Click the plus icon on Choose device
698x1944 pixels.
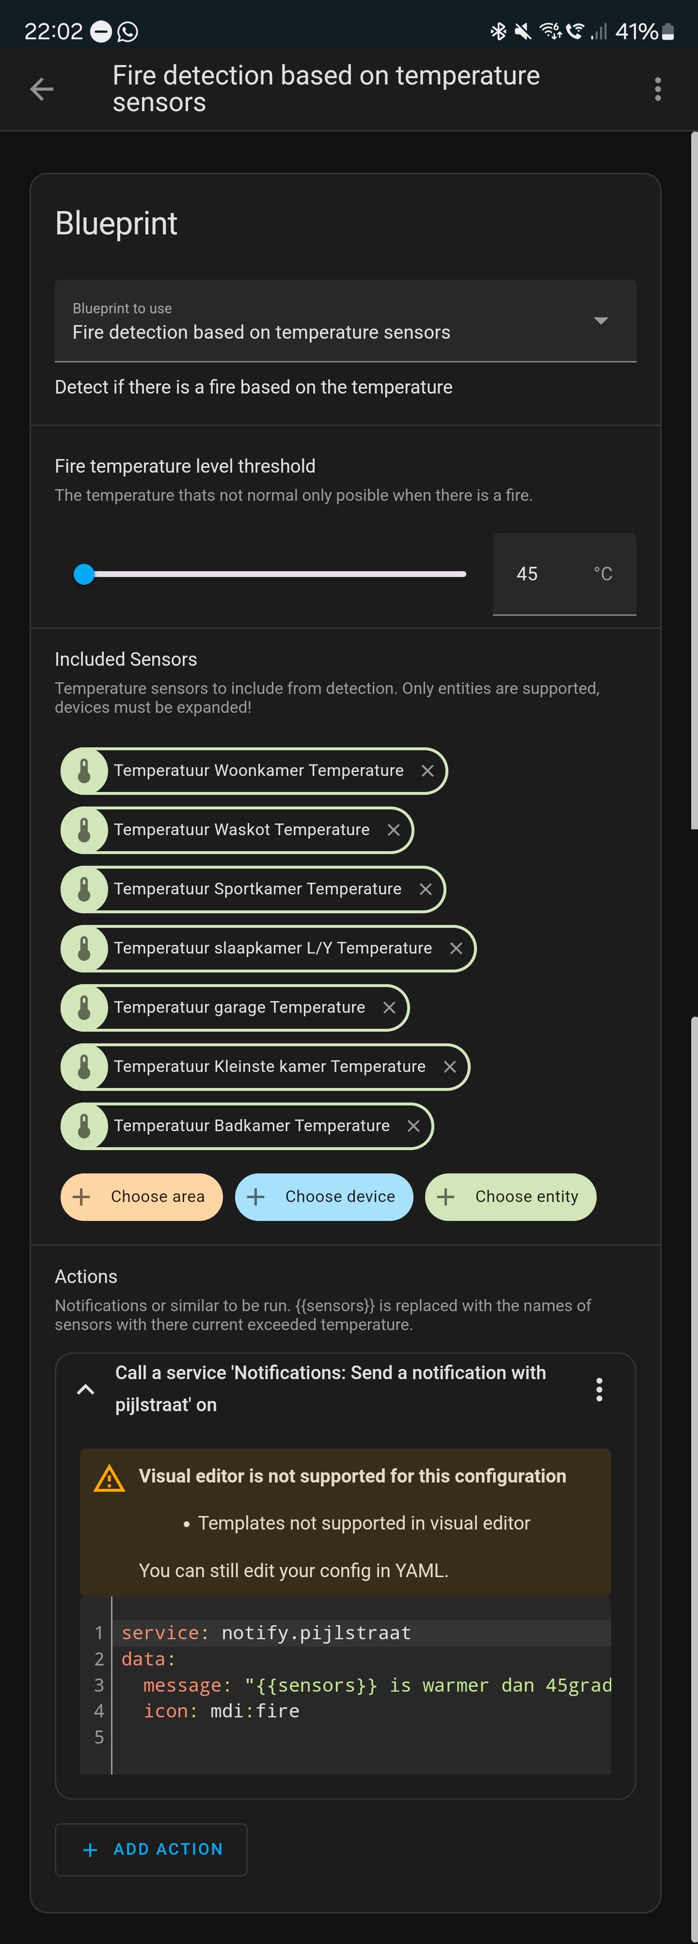(x=256, y=1197)
